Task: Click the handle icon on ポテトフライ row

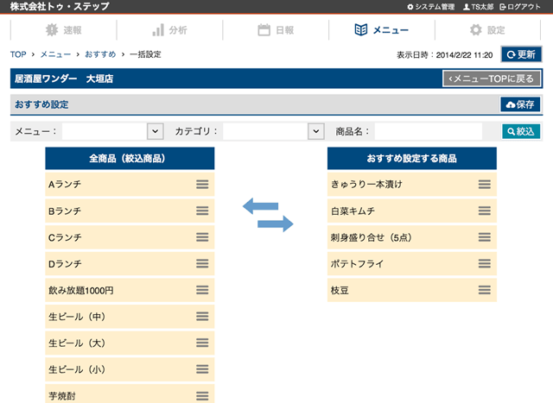Action: 485,263
